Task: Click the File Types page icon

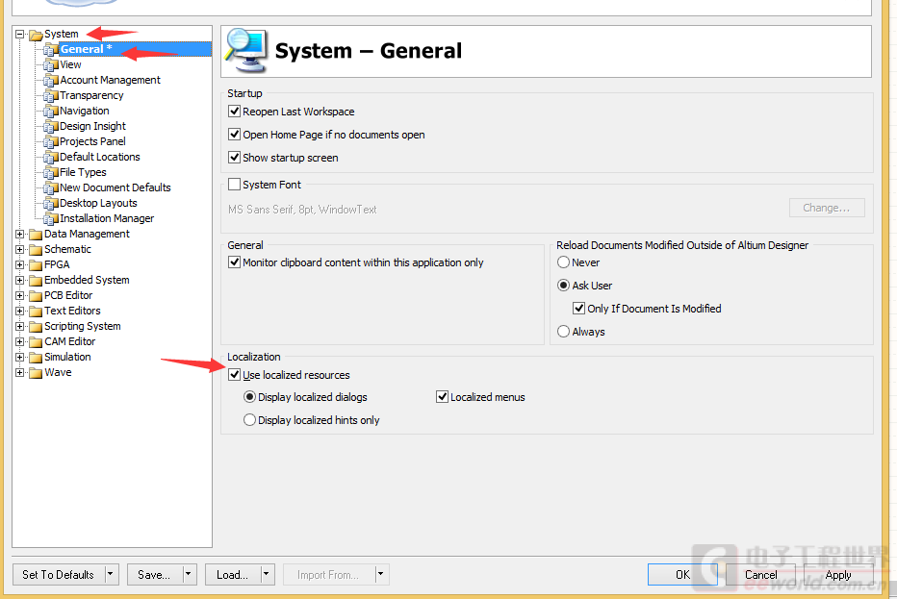Action: [x=51, y=173]
